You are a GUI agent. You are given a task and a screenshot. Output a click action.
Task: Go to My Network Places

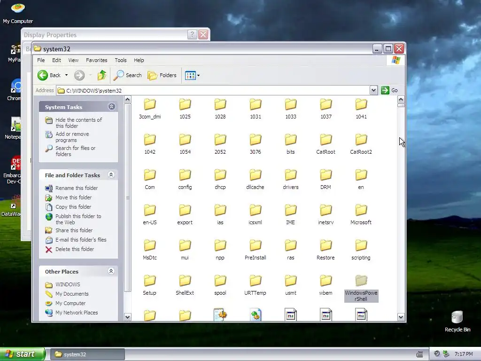click(x=77, y=313)
